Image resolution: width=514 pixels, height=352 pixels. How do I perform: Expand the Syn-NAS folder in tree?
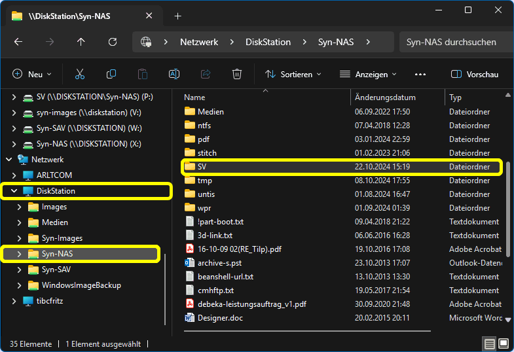tap(19, 254)
